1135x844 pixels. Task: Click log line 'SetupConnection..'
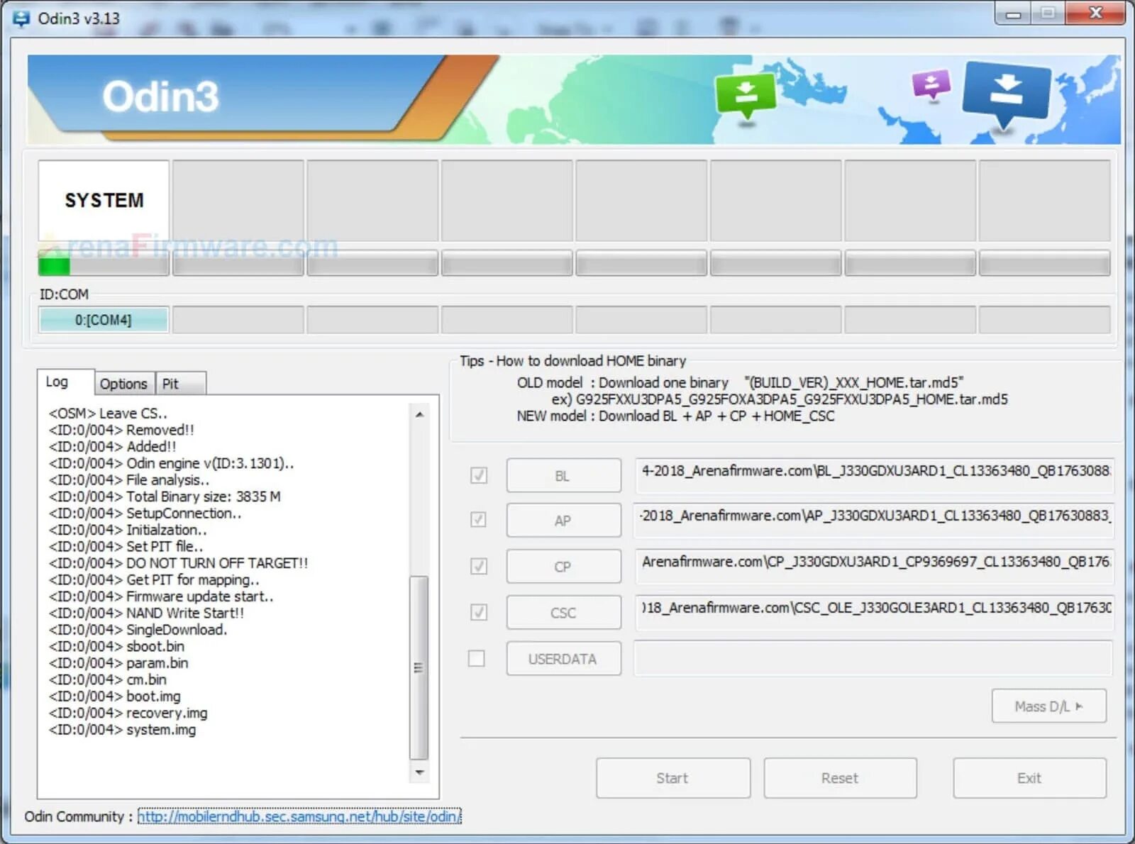click(145, 513)
